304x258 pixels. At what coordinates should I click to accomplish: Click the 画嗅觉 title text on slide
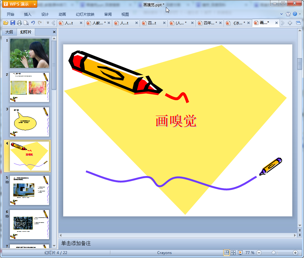point(176,121)
